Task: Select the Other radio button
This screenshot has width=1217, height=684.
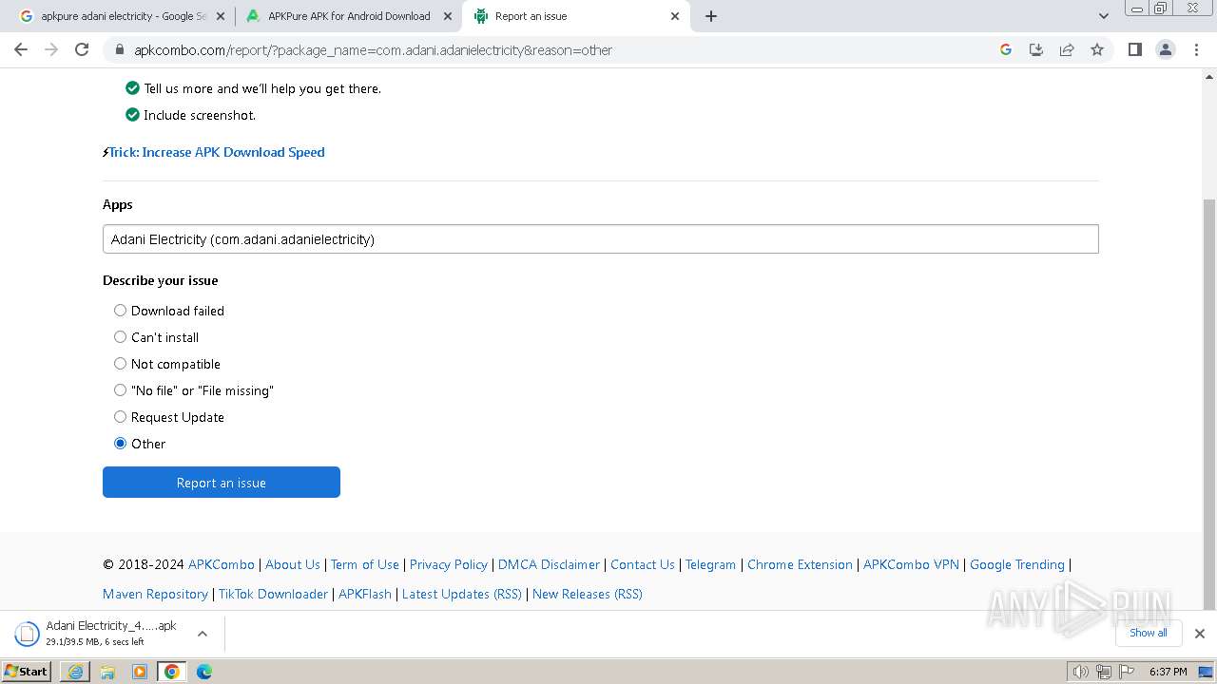Action: tap(120, 444)
